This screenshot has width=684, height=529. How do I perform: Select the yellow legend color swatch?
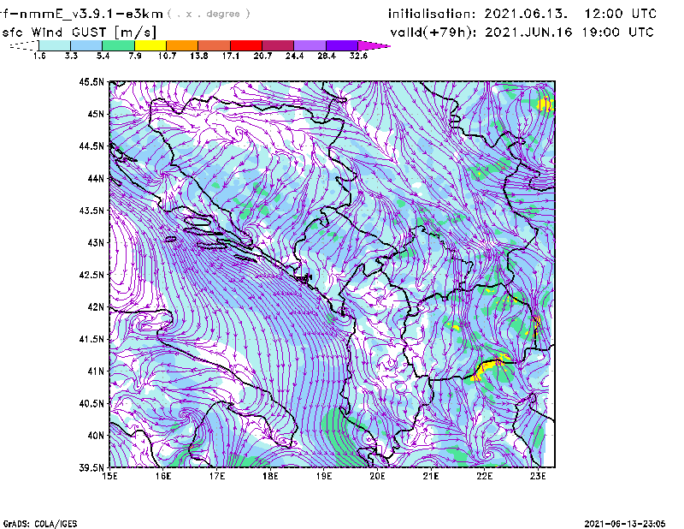150,45
